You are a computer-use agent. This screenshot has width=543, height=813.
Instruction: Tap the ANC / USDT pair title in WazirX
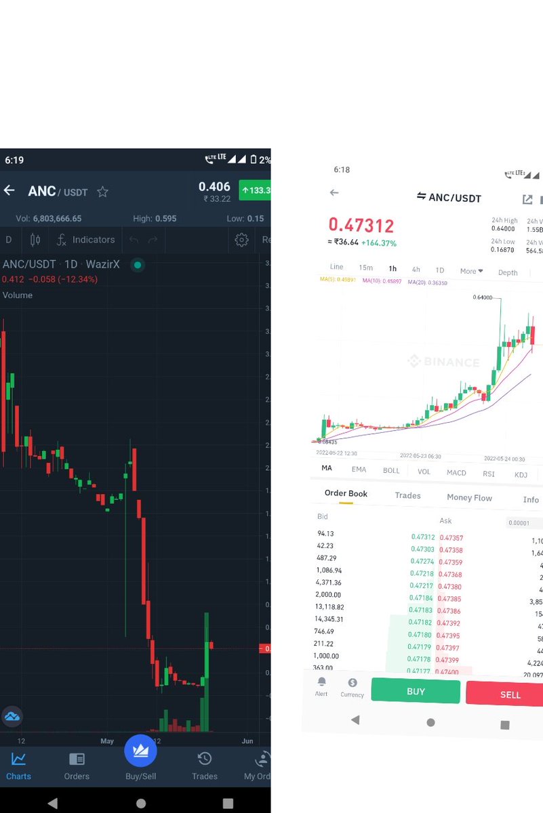click(58, 192)
